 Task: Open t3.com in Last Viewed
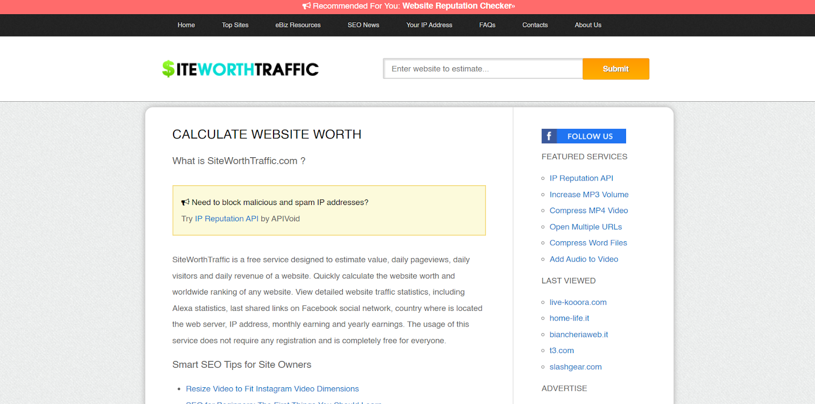tap(562, 351)
